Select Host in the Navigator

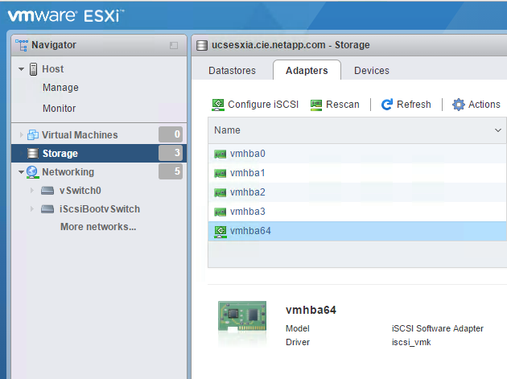(53, 69)
